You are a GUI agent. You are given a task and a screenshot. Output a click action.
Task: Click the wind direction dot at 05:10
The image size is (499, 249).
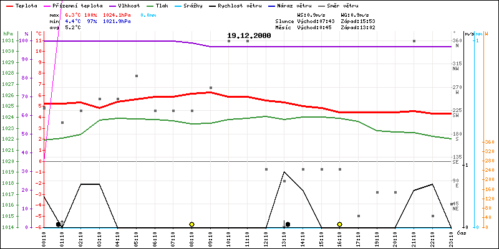[x=137, y=76]
